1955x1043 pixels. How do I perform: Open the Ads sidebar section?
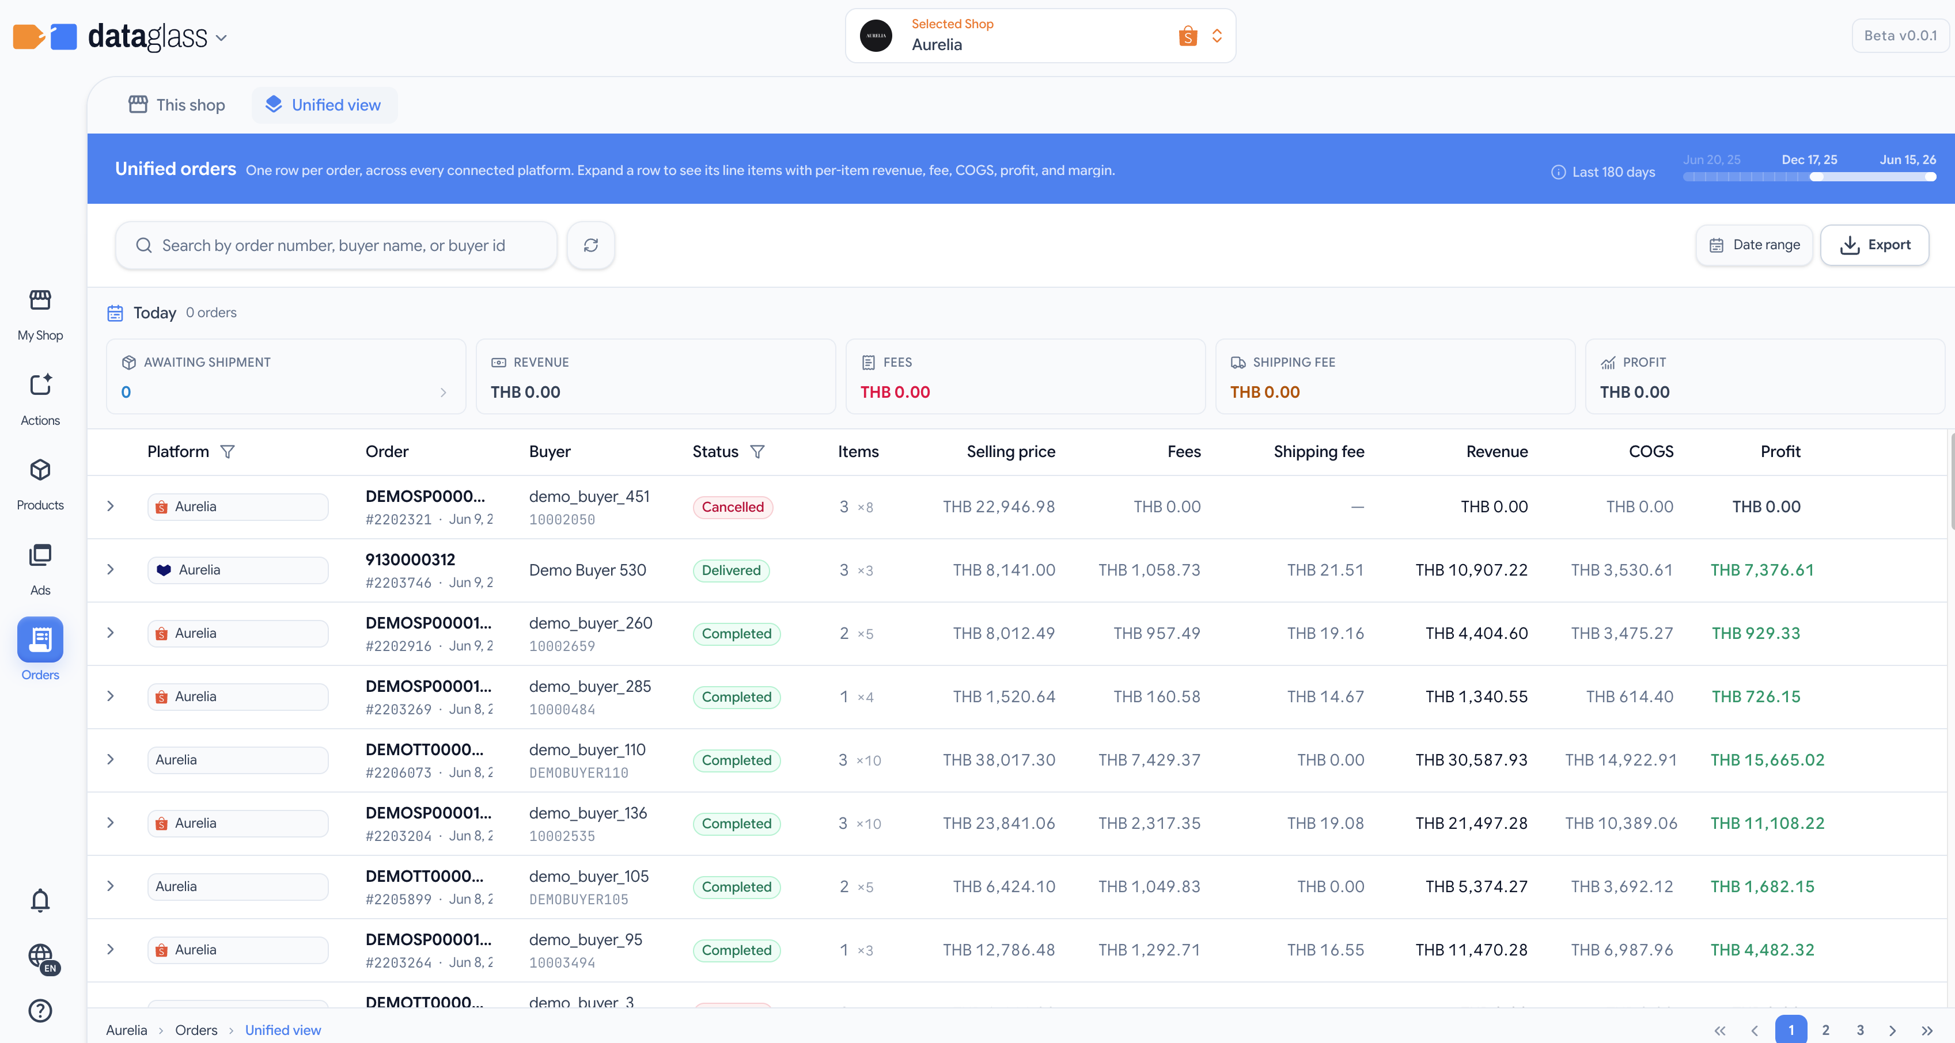(40, 570)
